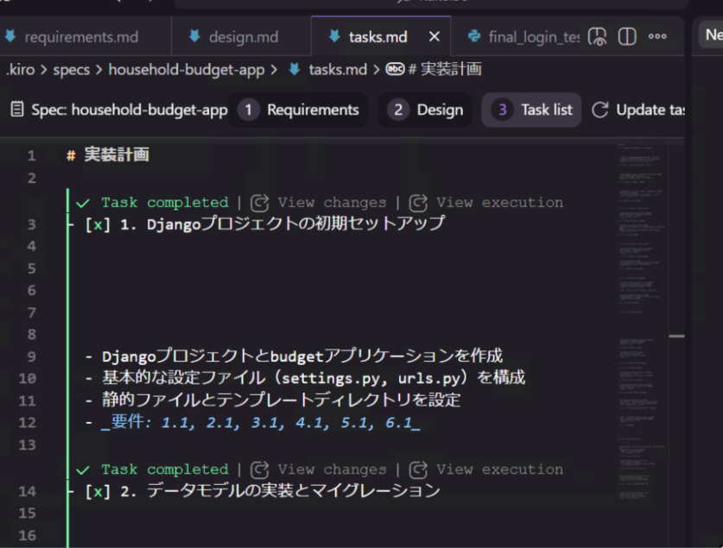
Task: View changes for the Django setup task
Action: click(332, 203)
